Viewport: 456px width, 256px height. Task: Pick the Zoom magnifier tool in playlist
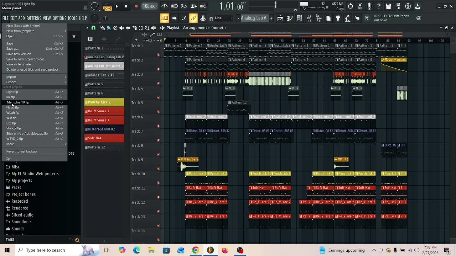tap(147, 28)
